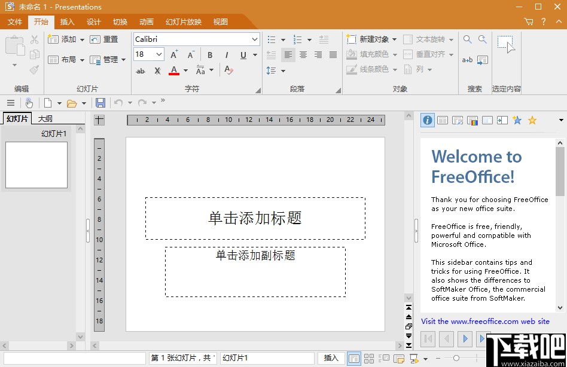Viewport: 567px width, 367px height.
Task: Open the tips info panel in the sidebar
Action: [x=427, y=120]
